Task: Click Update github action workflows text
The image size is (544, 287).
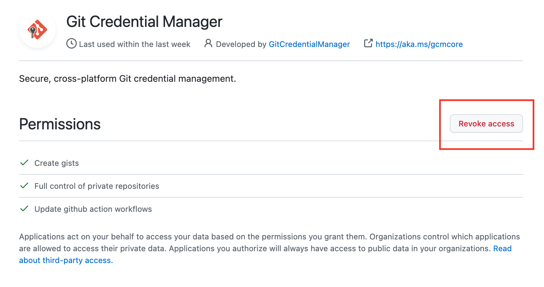Action: [93, 209]
